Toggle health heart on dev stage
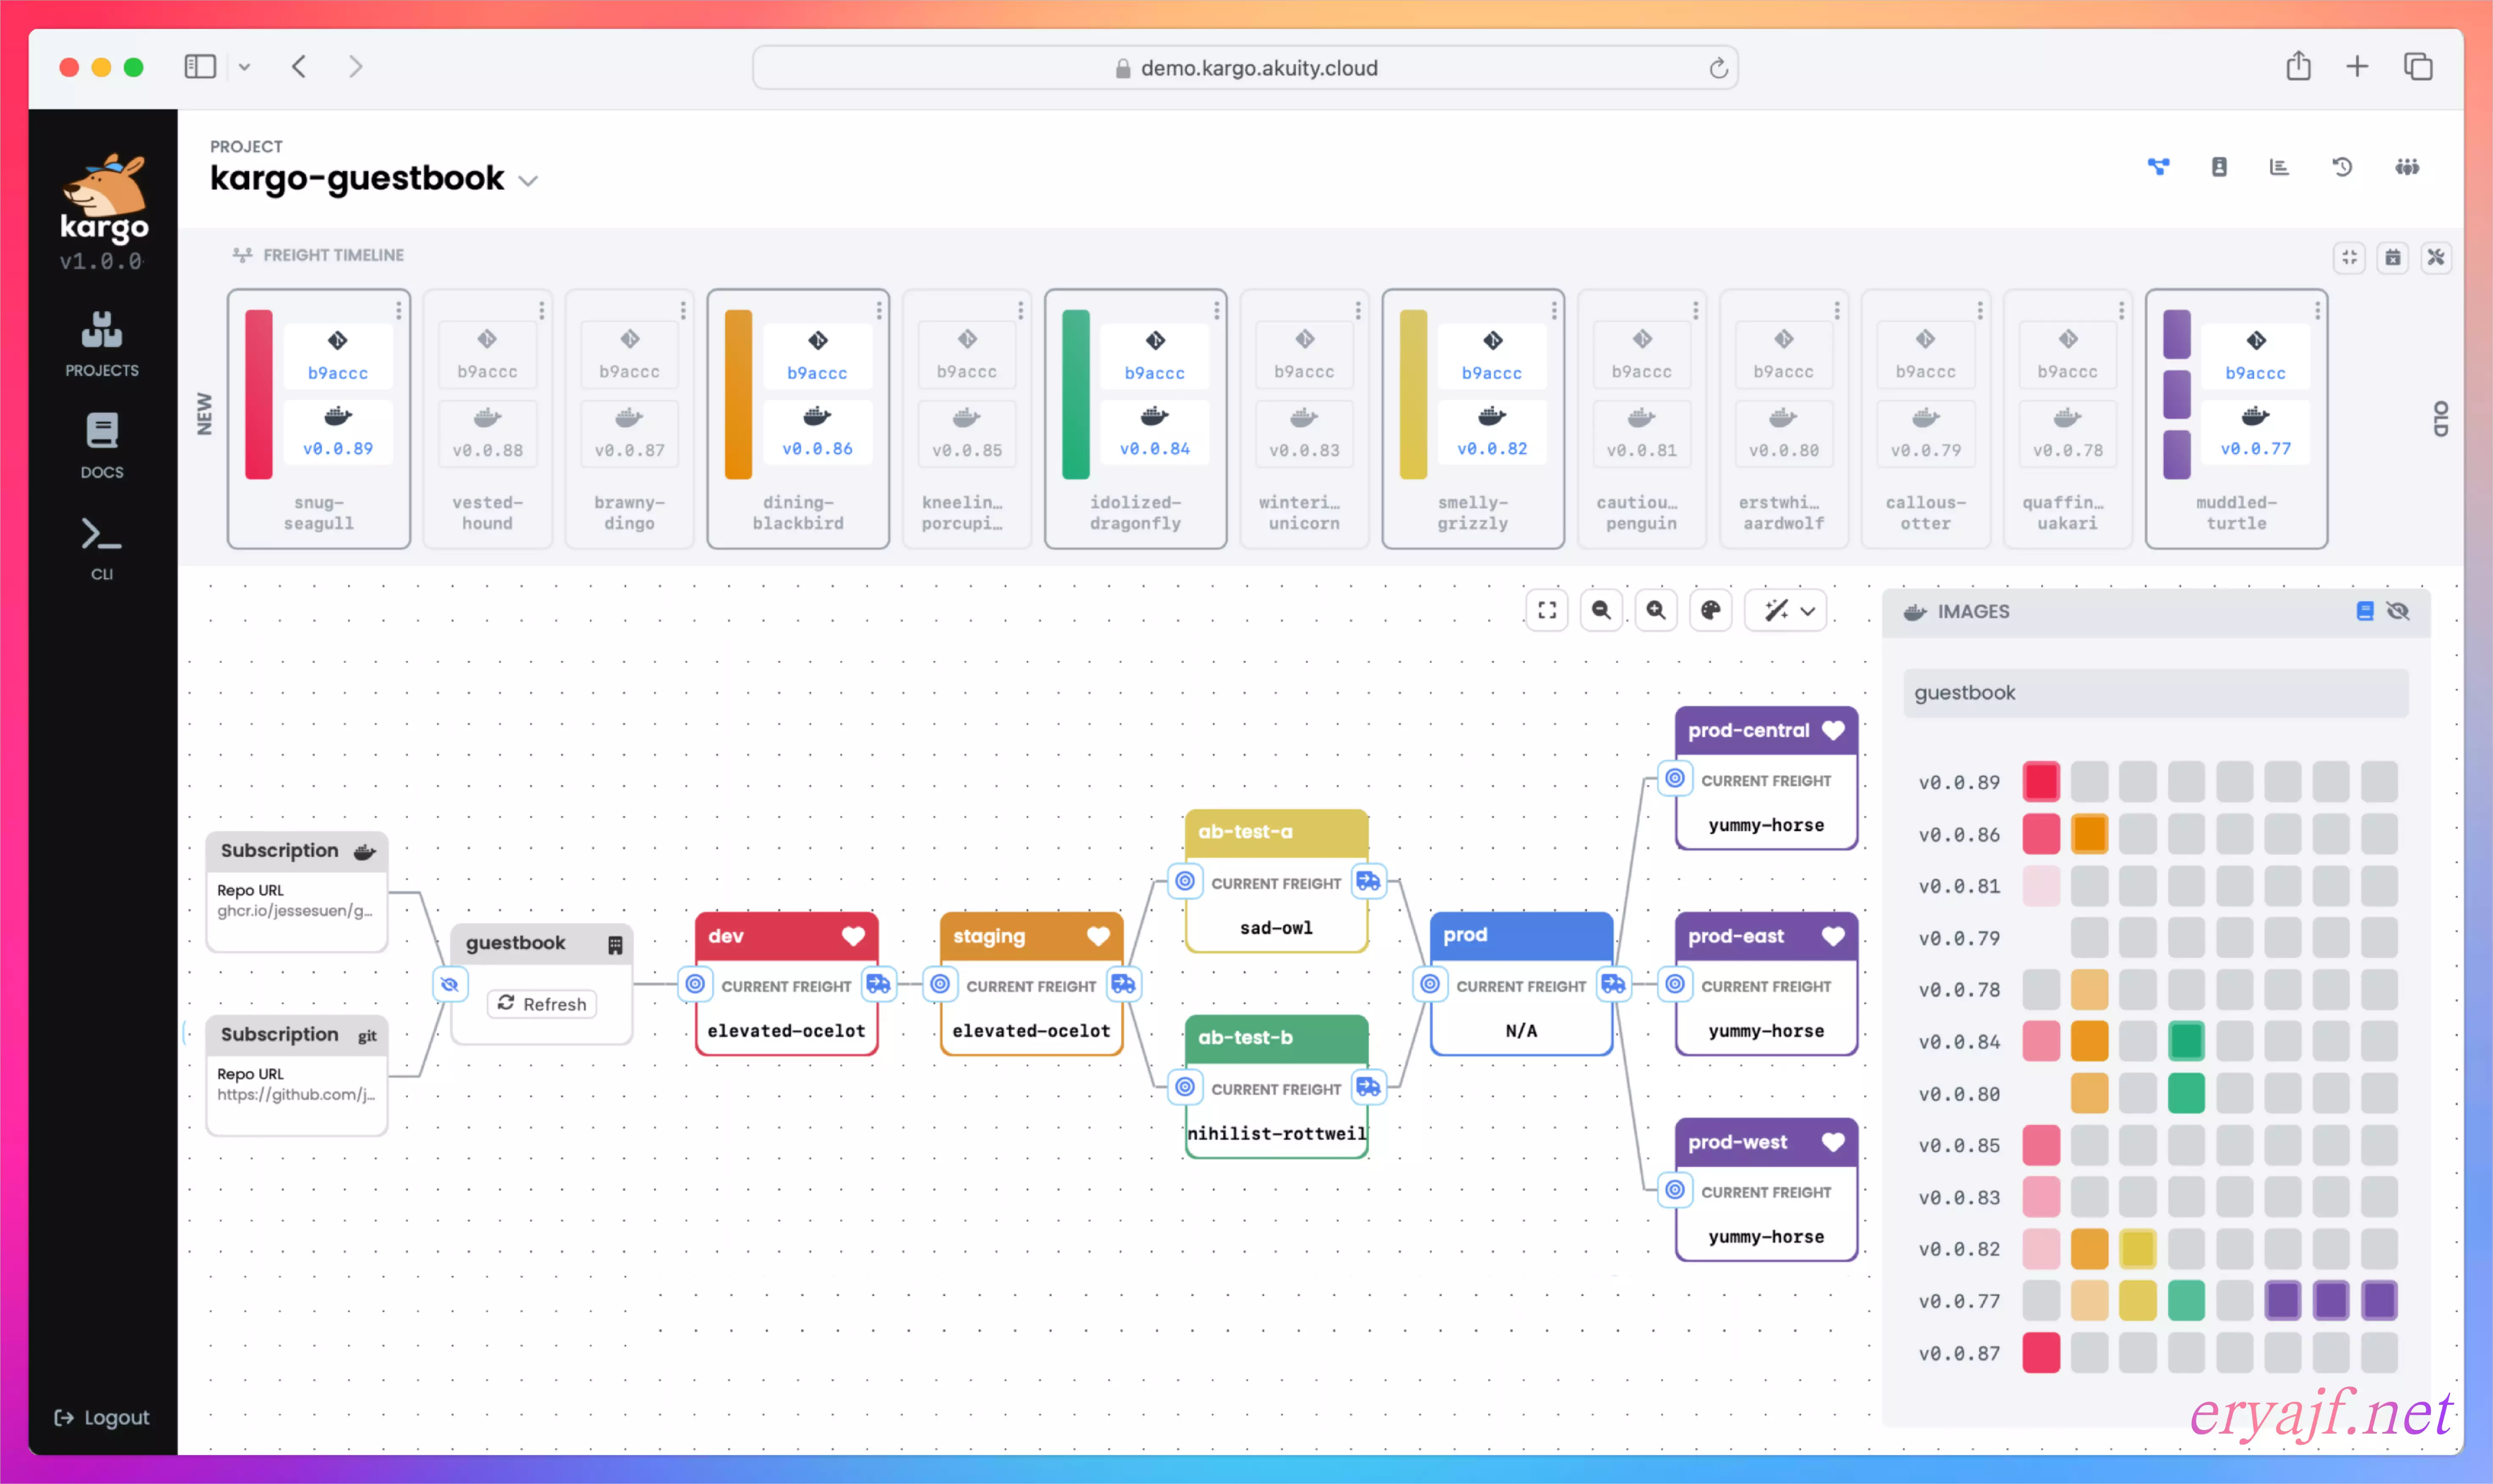 click(x=853, y=936)
